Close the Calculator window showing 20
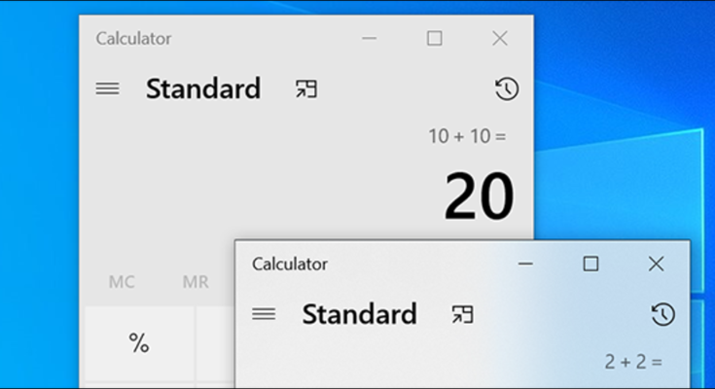 pos(500,39)
